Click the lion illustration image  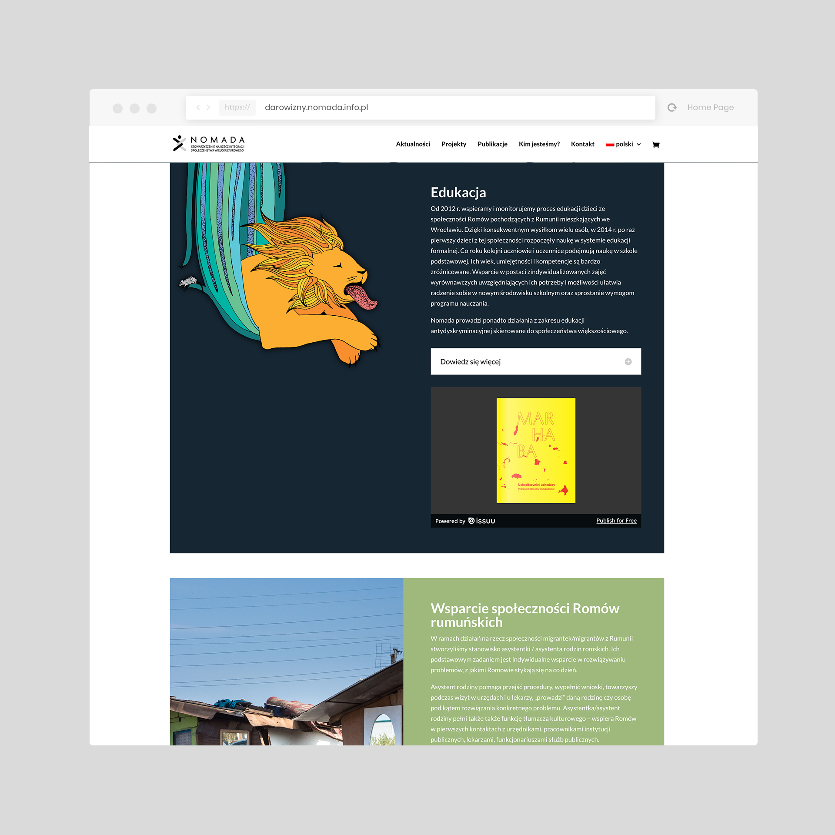[278, 265]
